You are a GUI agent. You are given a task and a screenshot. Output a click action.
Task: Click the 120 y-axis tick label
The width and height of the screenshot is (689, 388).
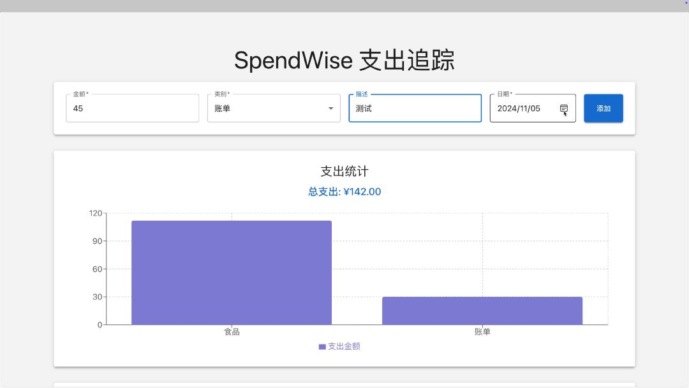pyautogui.click(x=95, y=213)
